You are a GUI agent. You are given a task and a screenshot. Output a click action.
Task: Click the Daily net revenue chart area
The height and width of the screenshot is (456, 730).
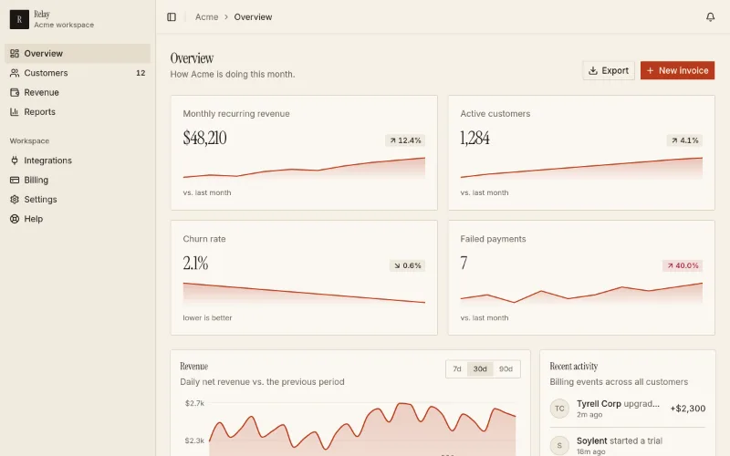click(362, 428)
